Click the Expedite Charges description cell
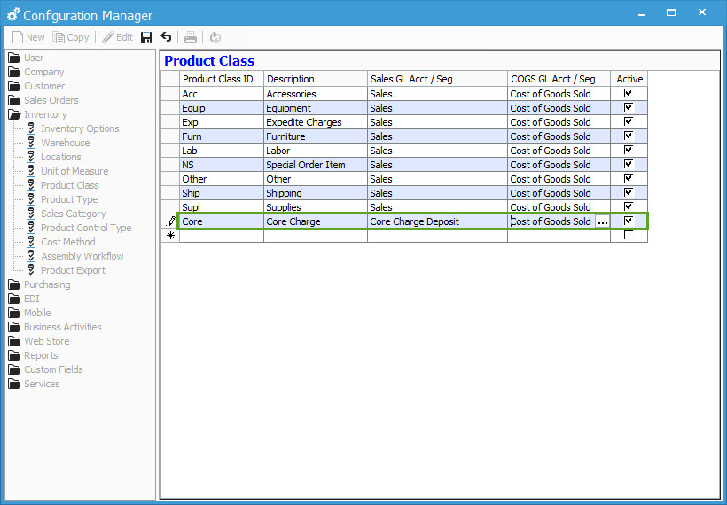The image size is (727, 505). coord(316,122)
